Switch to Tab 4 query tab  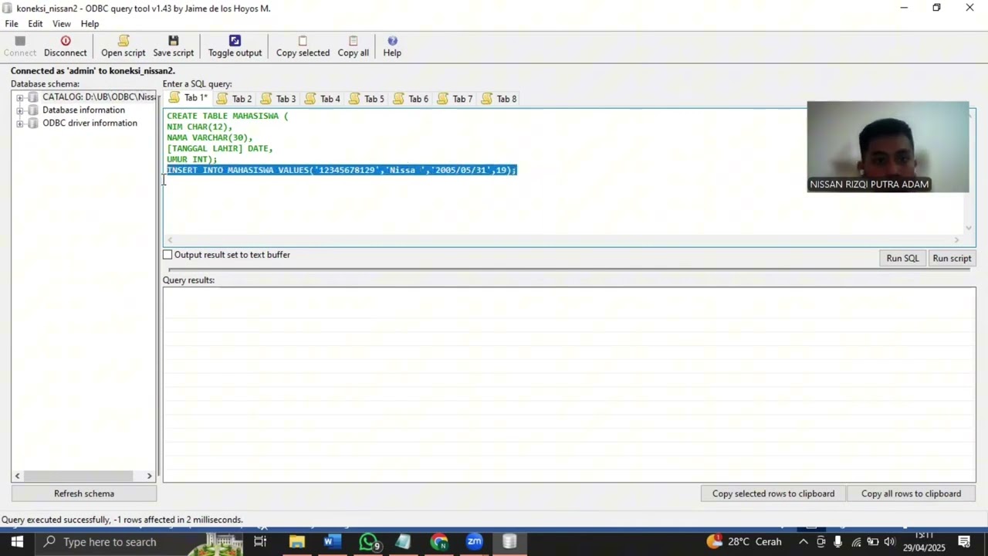point(323,99)
